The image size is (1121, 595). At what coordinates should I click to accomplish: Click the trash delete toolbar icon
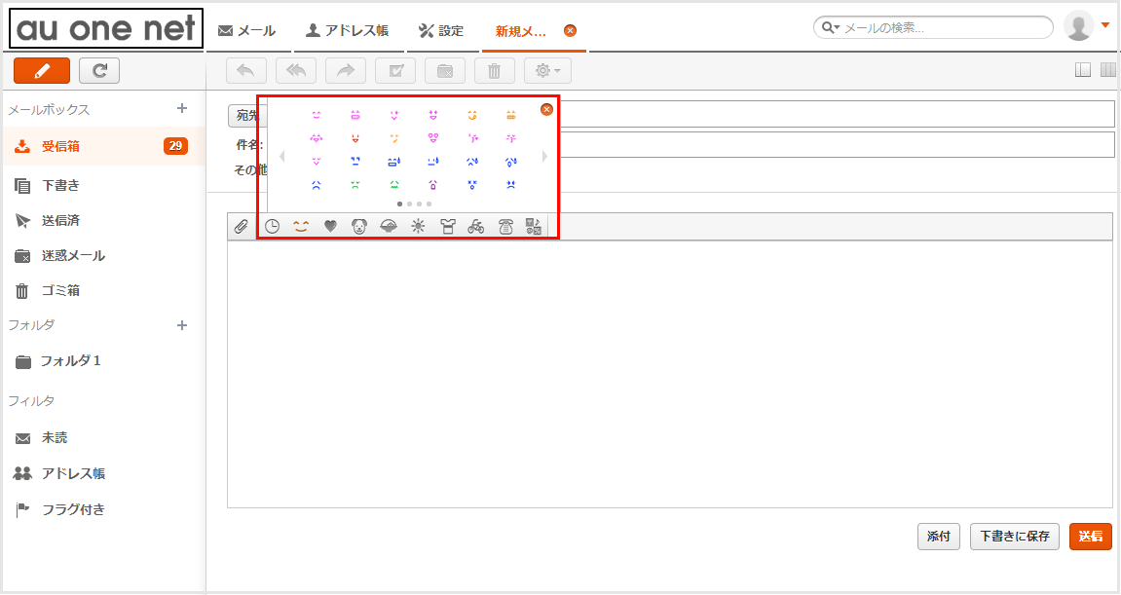point(494,71)
